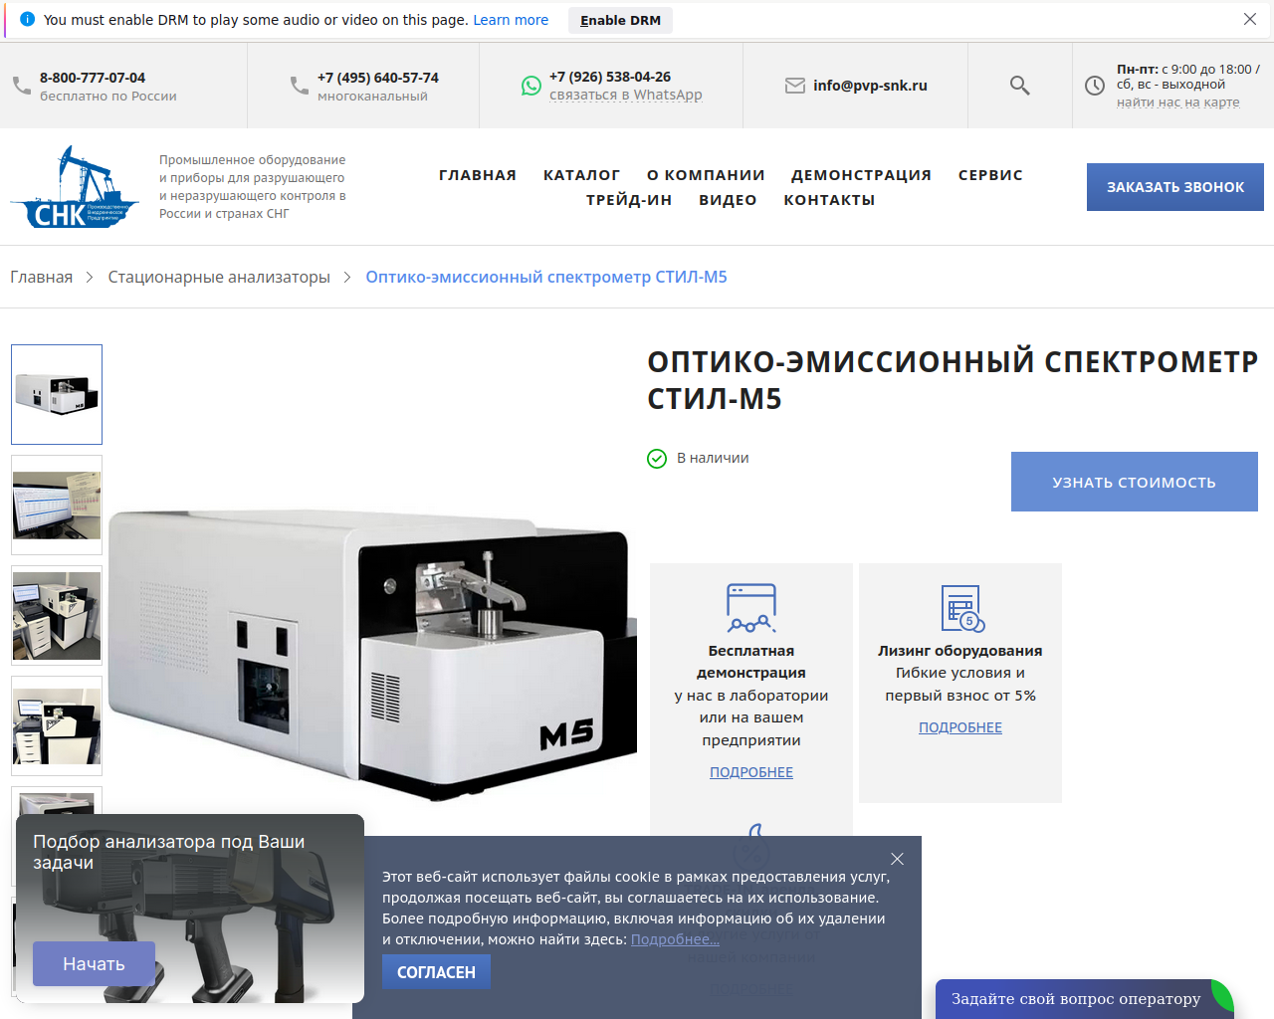Go to Стационарные анализаторы breadcrumb
The height and width of the screenshot is (1019, 1274).
(x=219, y=277)
